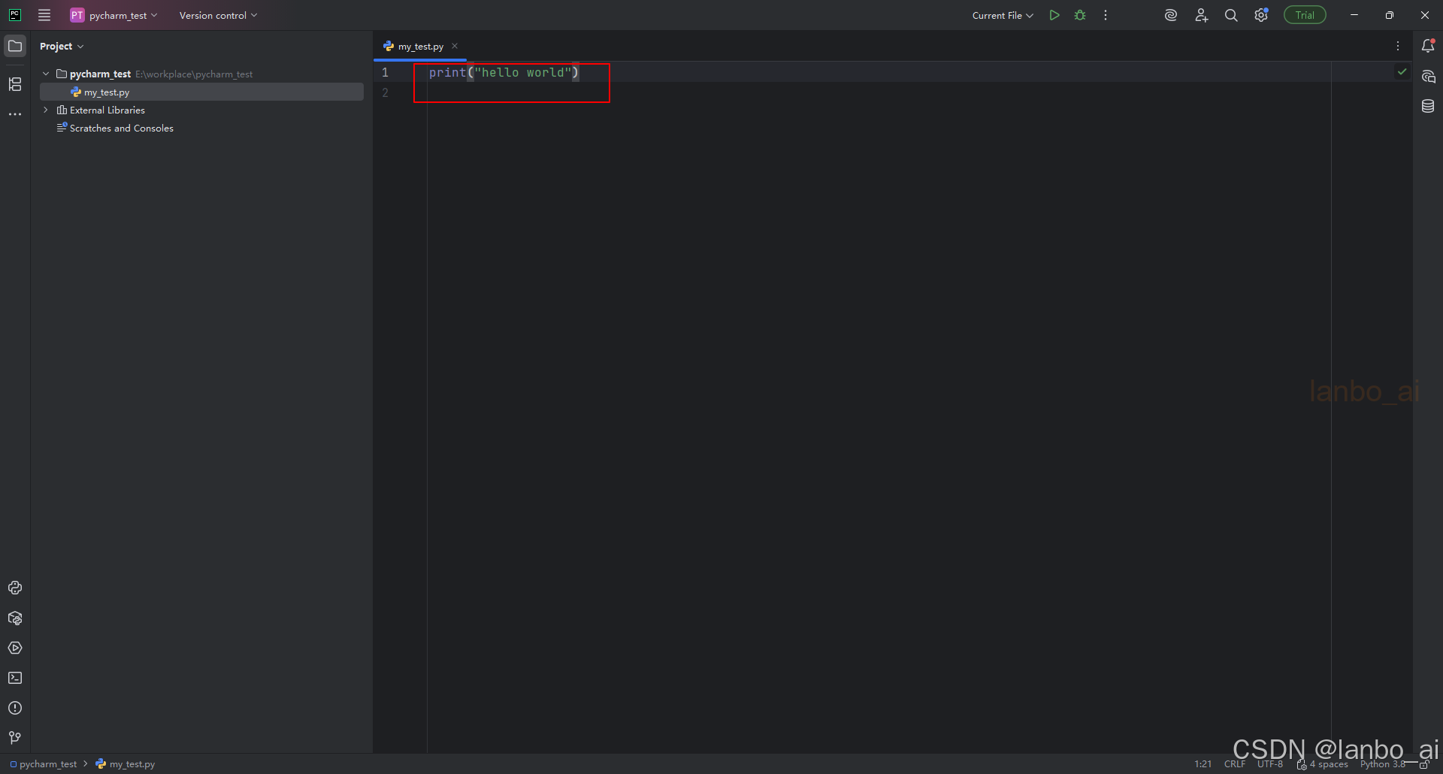Open the Terminal tool window
The image size is (1443, 774).
point(15,678)
